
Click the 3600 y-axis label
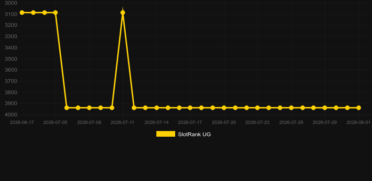coord(11,70)
